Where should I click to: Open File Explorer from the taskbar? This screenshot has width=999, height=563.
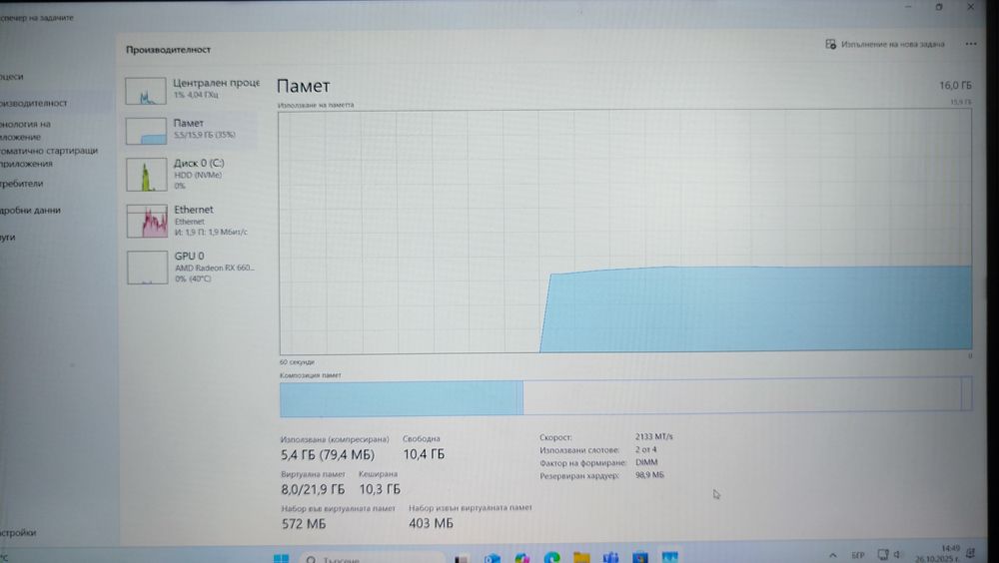581,558
